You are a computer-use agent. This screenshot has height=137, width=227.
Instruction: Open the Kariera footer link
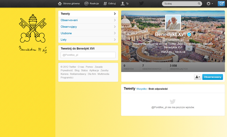(x=65, y=74)
